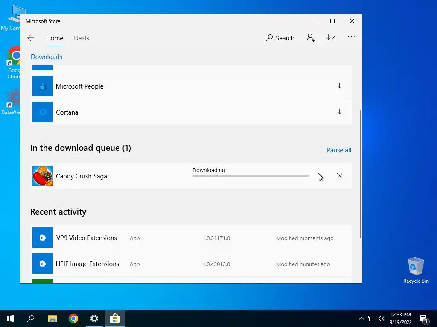Click the Microsoft People app tile
The image size is (437, 327).
coord(43,86)
